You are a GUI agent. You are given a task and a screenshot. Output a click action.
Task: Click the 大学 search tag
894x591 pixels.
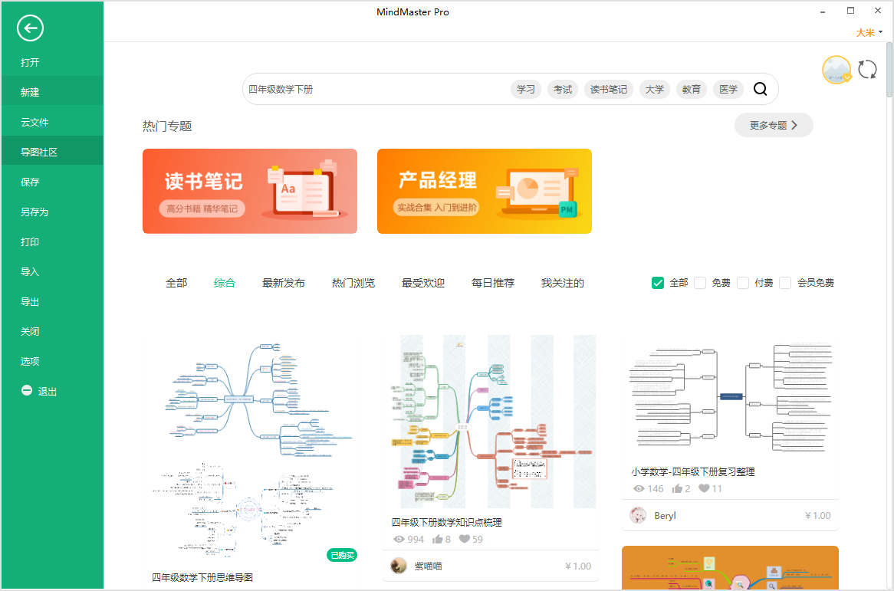point(655,89)
